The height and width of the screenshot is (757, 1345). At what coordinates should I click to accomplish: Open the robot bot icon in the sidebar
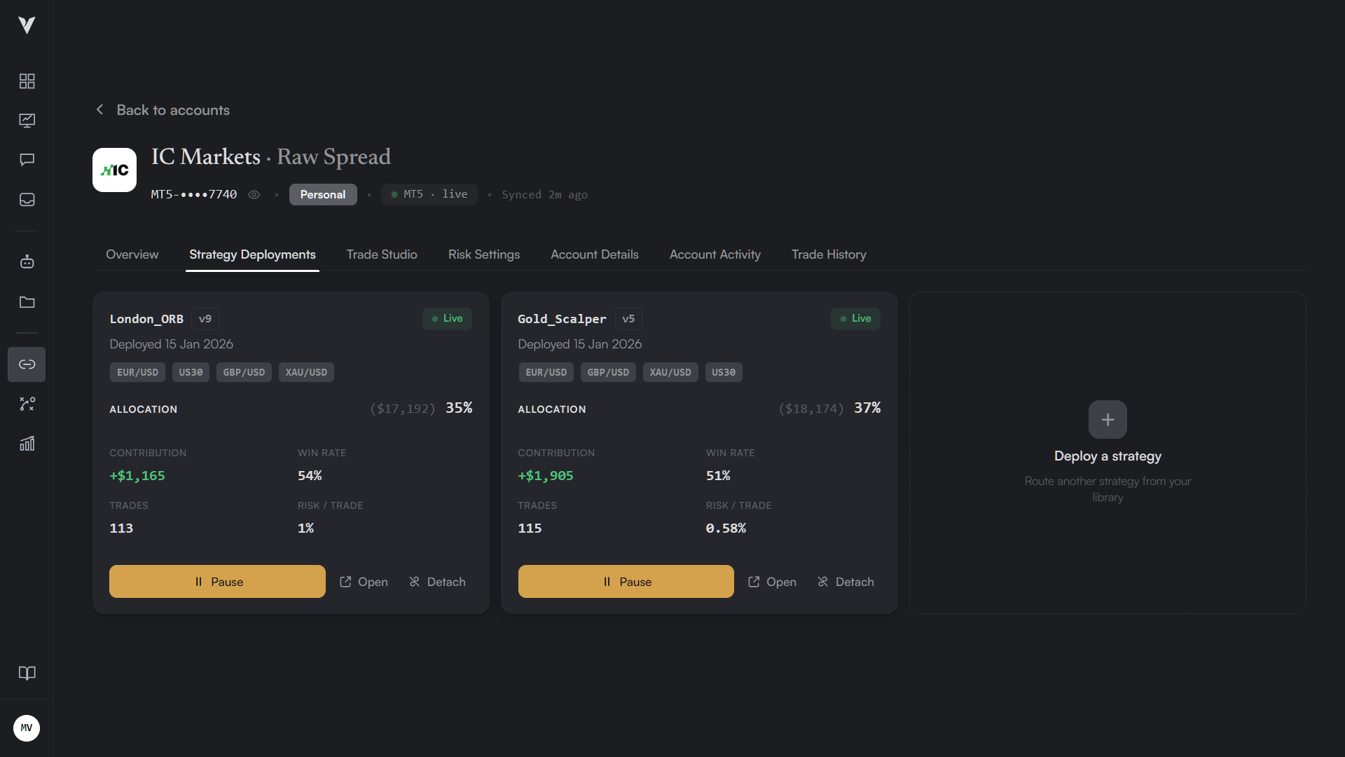[27, 261]
